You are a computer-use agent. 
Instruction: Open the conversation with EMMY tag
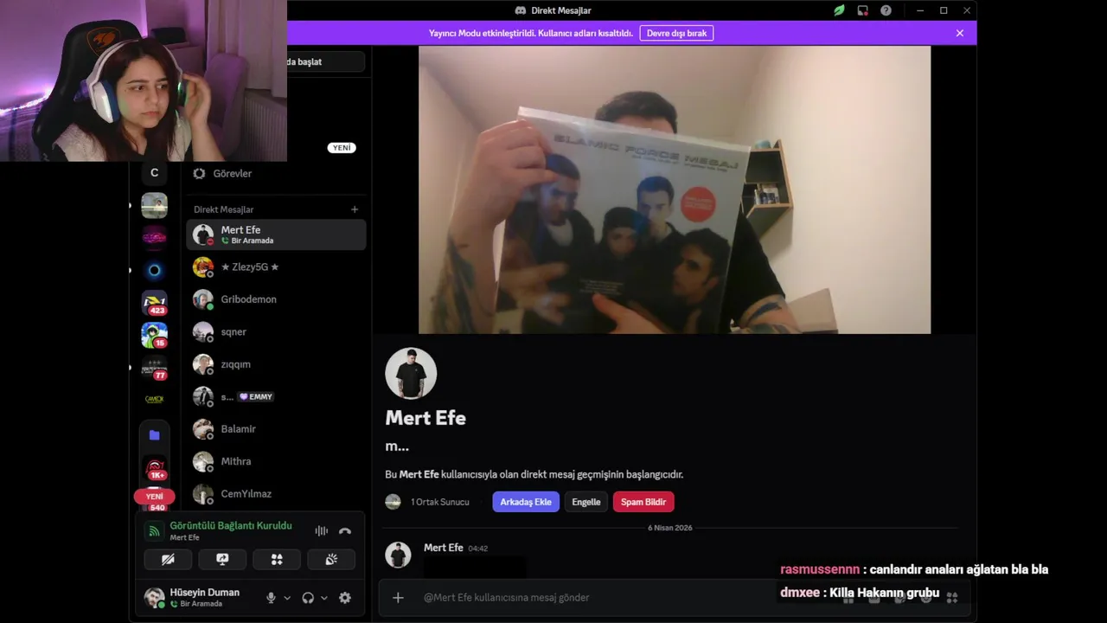point(276,397)
